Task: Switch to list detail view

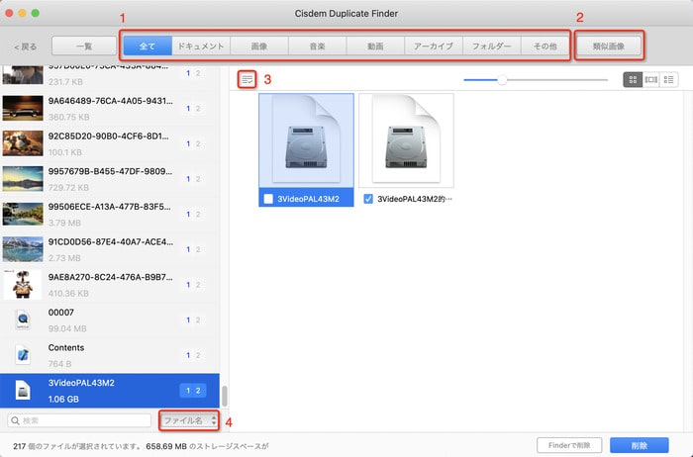Action: coord(669,79)
